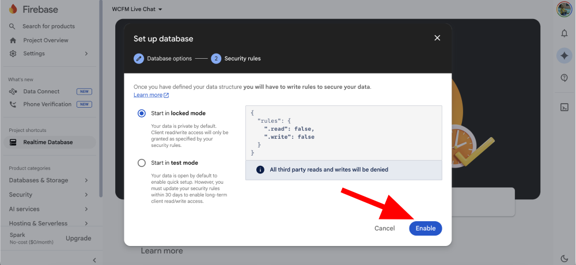This screenshot has height=265, width=576.
Task: Click the Enable button
Action: point(426,228)
